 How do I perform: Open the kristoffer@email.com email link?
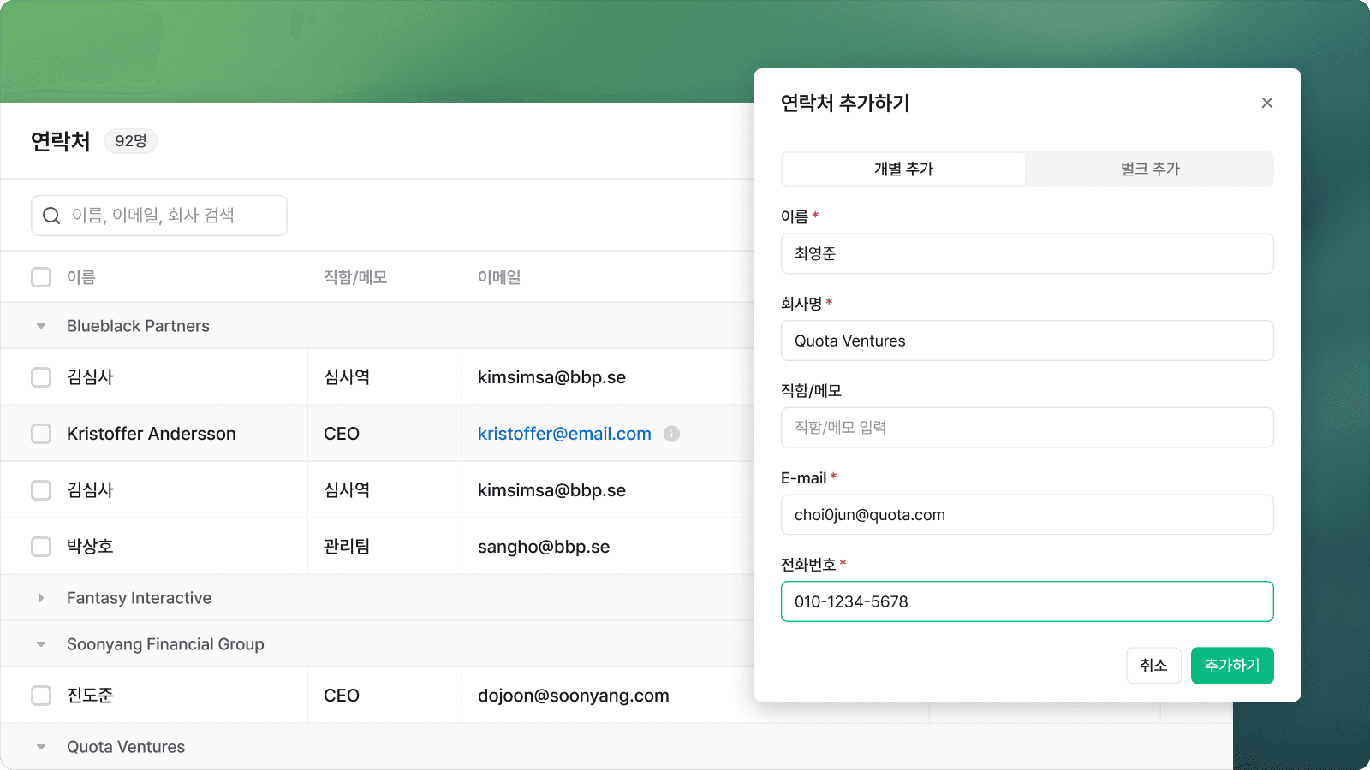563,434
